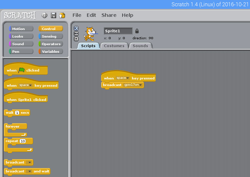This screenshot has width=250, height=177.
Task: Open the gpio17on broadcast message dropdown
Action: (133, 85)
